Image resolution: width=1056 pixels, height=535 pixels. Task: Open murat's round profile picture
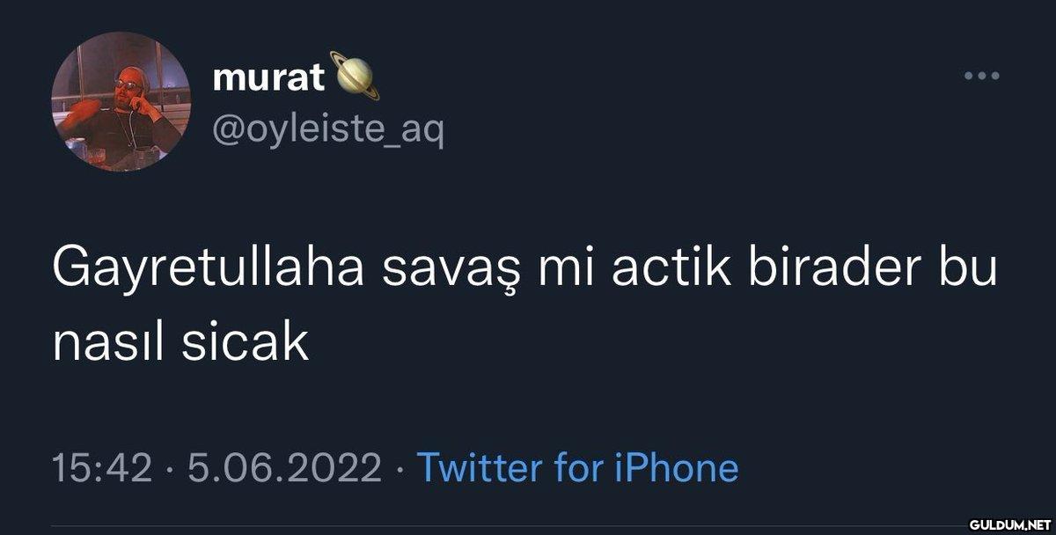121,101
